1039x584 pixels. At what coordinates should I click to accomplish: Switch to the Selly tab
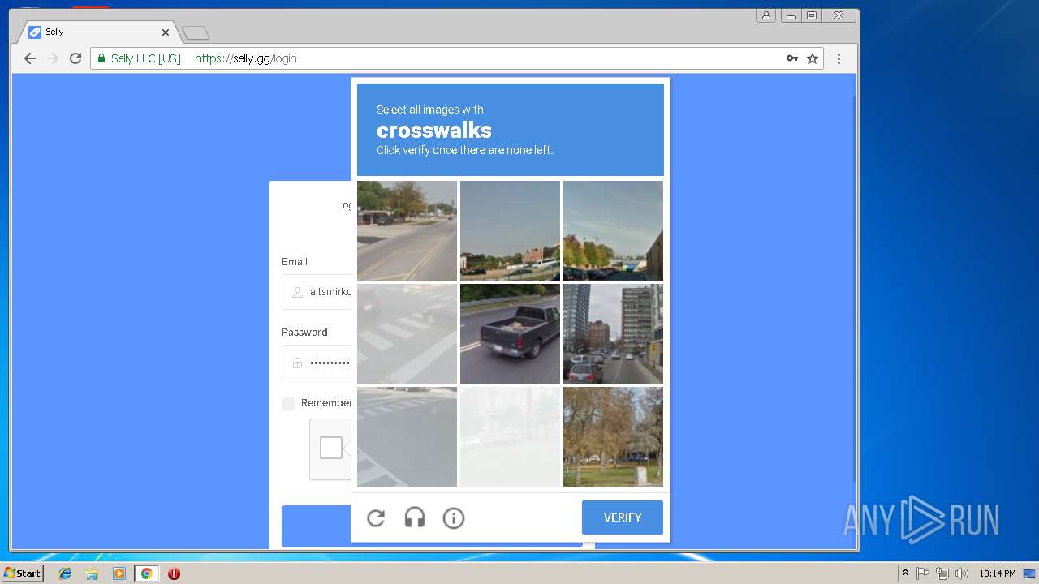click(x=97, y=32)
